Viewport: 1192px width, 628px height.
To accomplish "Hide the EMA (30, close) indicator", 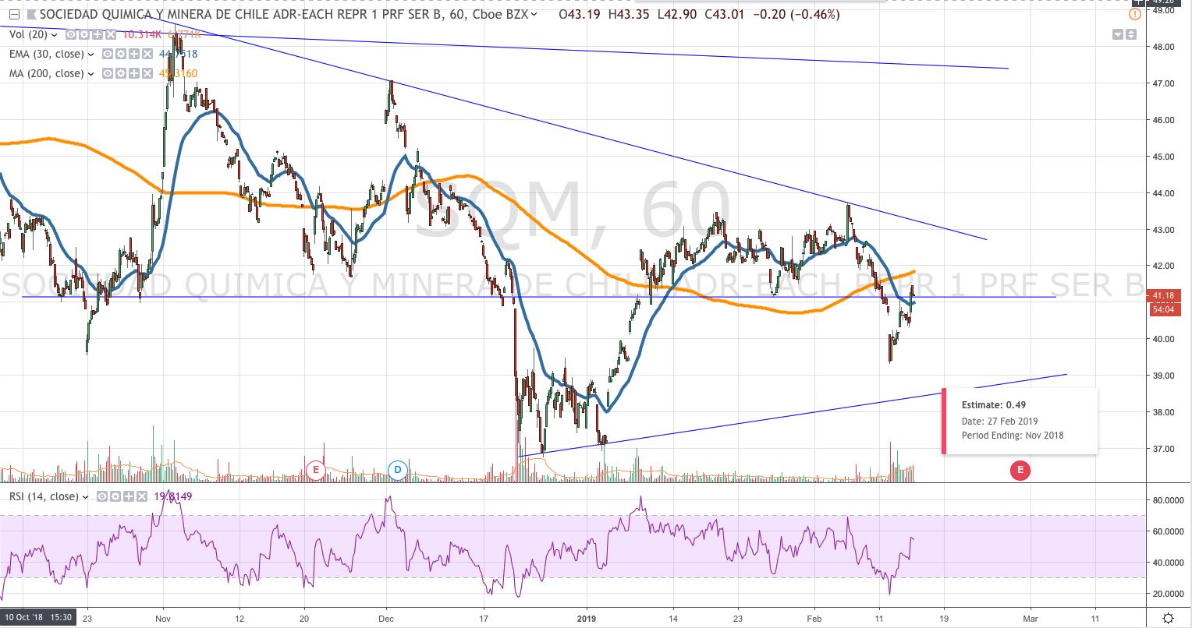I will (x=106, y=54).
